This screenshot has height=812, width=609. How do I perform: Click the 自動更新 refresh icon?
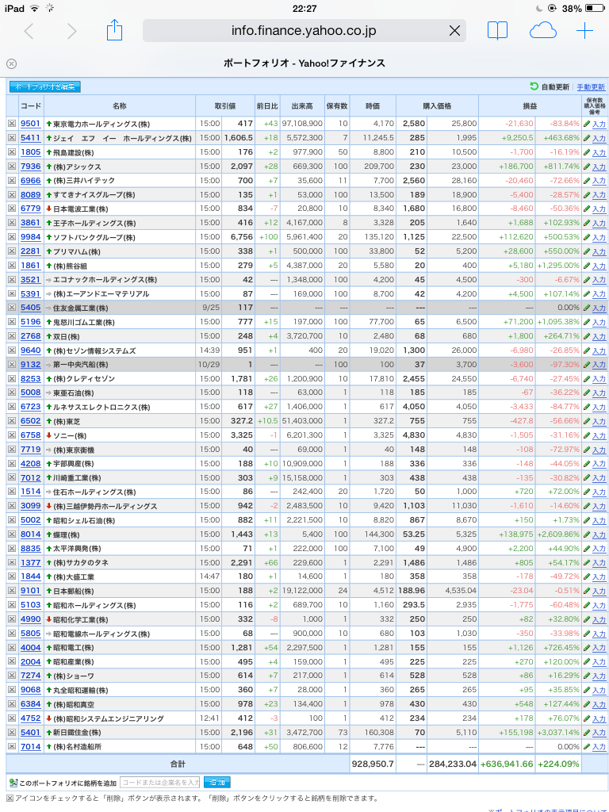534,86
